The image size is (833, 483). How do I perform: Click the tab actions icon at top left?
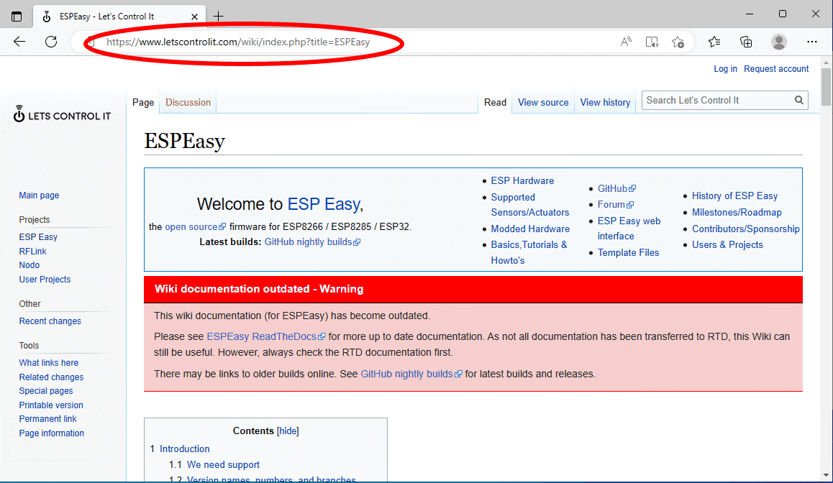(x=16, y=16)
